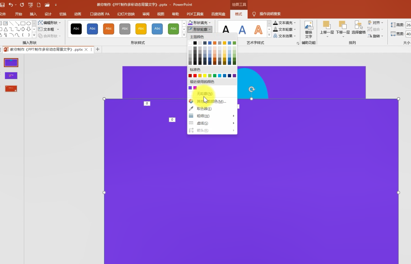Expand the shapes gallery more button
This screenshot has height=264, width=411.
pyautogui.click(x=34, y=35)
